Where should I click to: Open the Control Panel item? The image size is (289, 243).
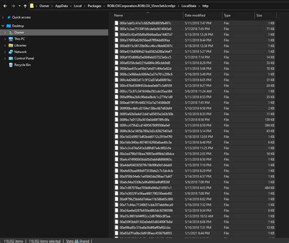click(24, 58)
